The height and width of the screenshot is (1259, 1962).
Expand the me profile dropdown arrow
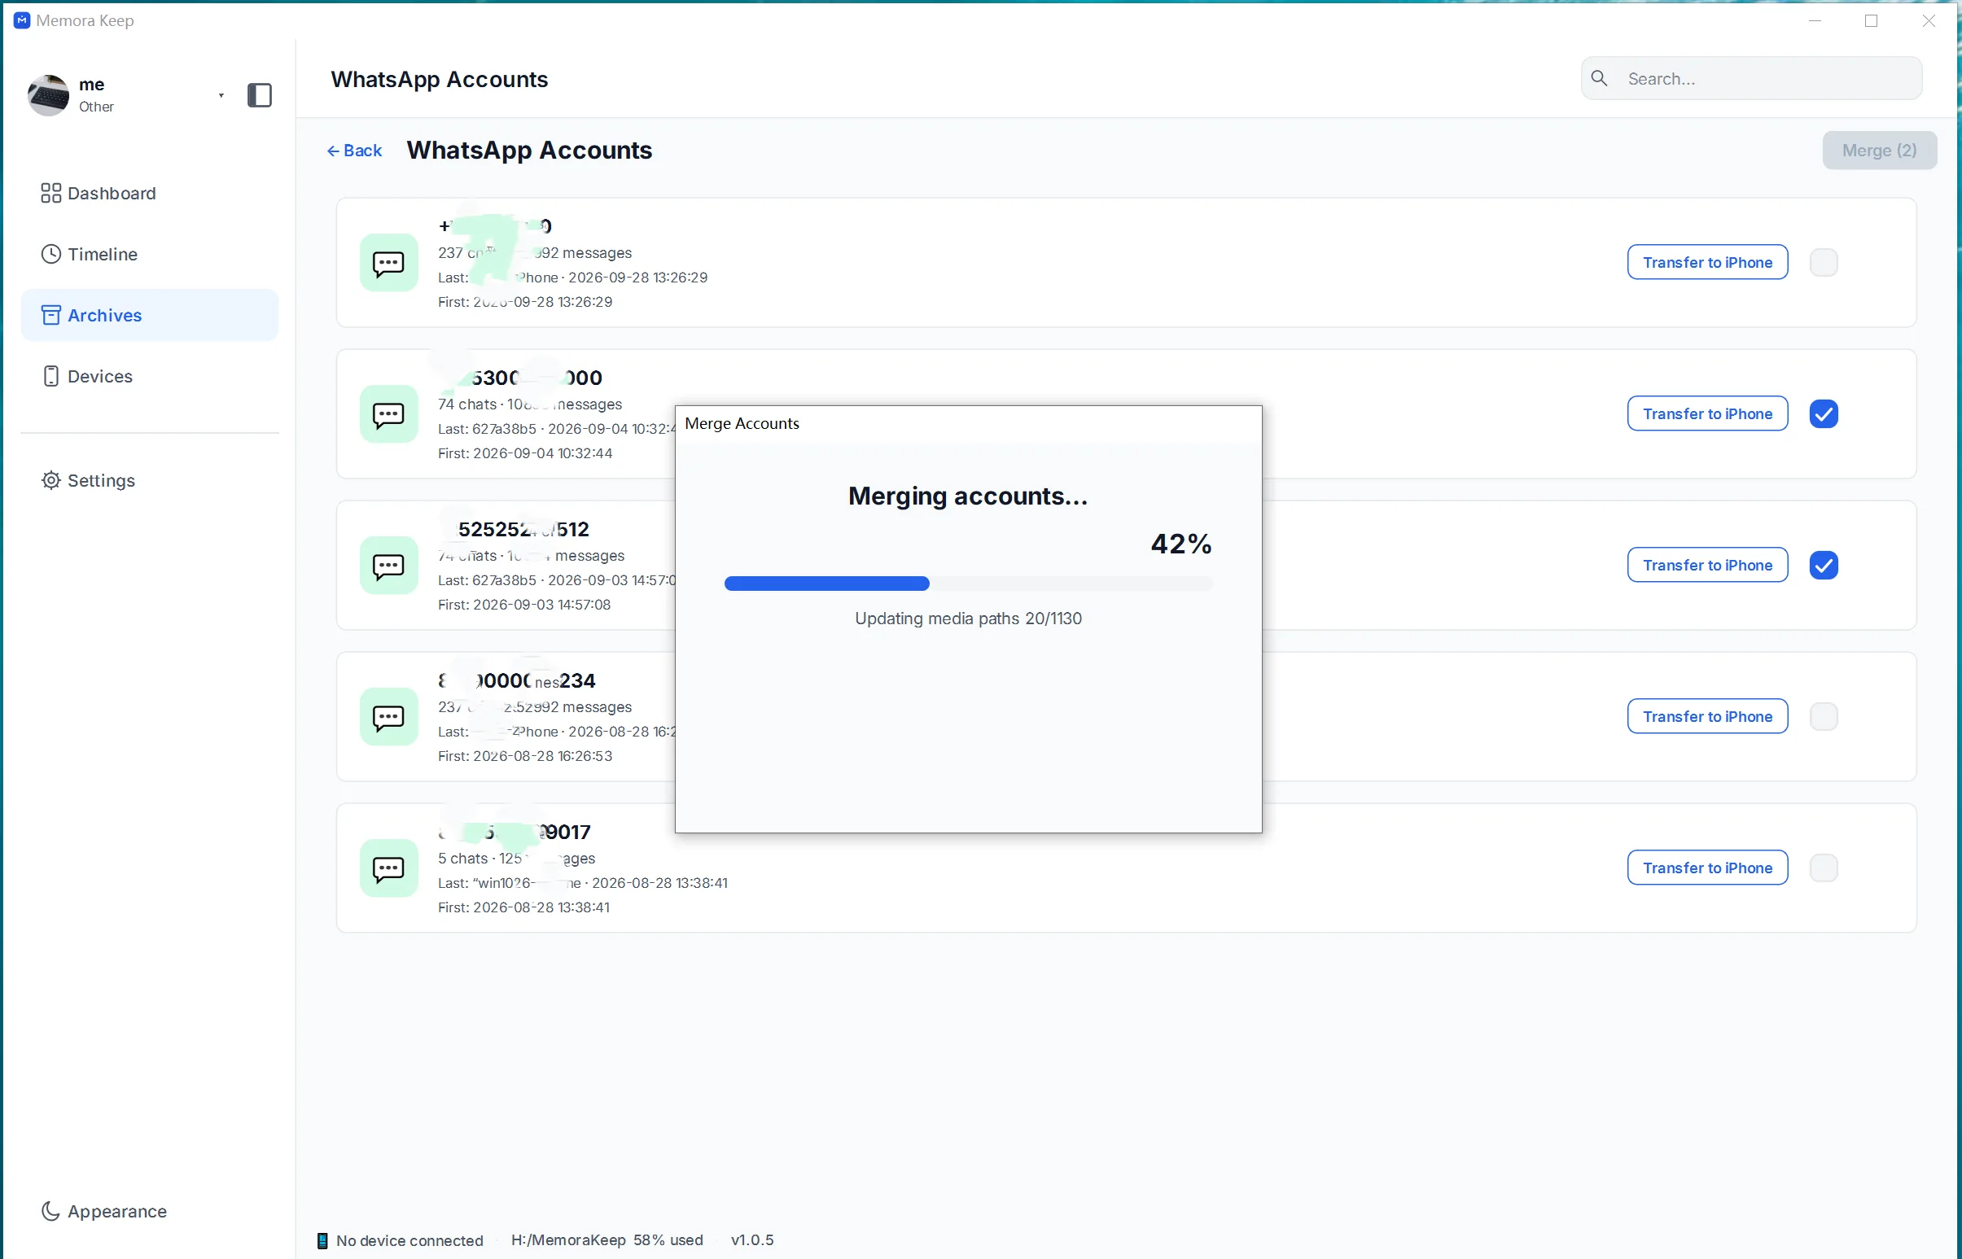click(x=221, y=96)
